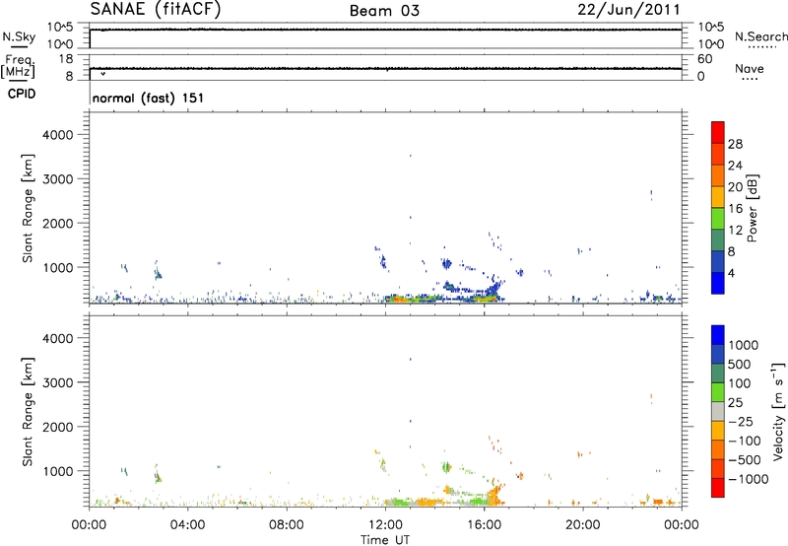Click the bright blue top velocity swatch
This screenshot has width=788, height=546.
pos(718,335)
